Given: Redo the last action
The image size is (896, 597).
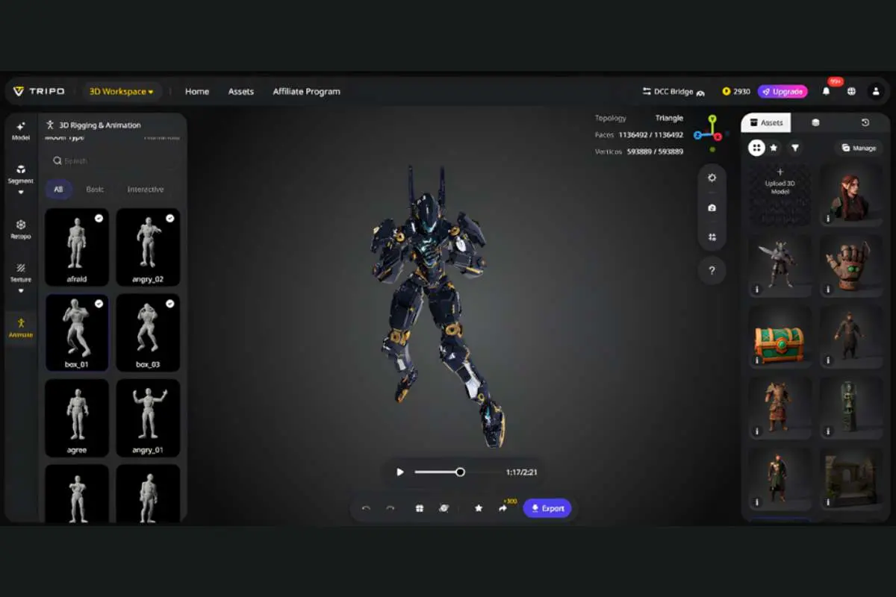Looking at the screenshot, I should (390, 508).
